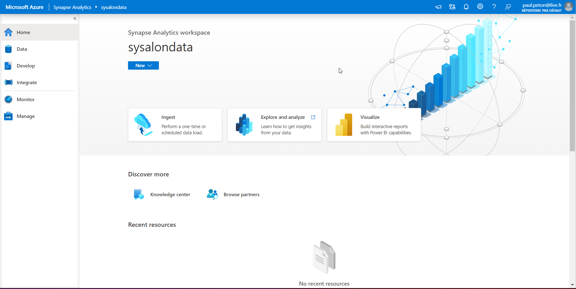Open the notifications bell
Viewport: 576px width, 289px height.
pos(466,6)
